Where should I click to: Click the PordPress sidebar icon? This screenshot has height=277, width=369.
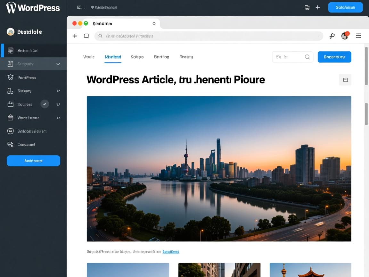[x=11, y=78]
